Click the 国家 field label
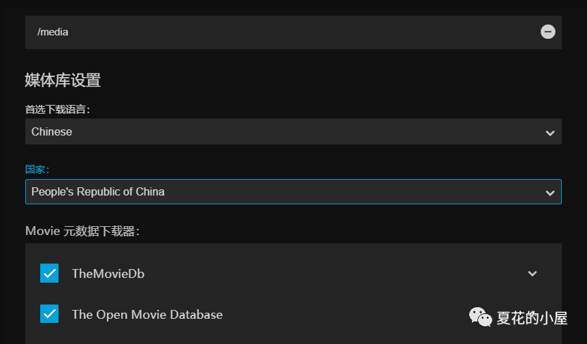 pos(37,170)
